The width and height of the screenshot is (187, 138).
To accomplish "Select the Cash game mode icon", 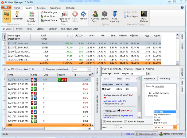I will coord(7,16).
